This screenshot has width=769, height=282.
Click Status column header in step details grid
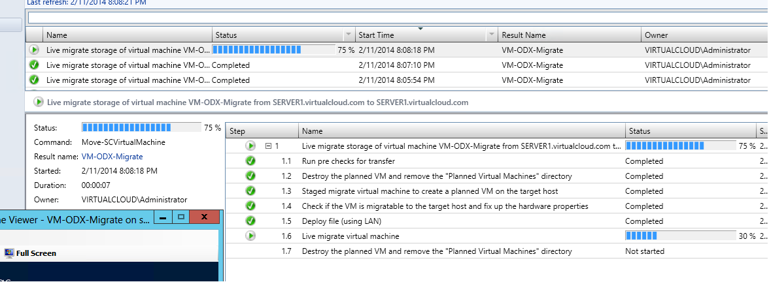[x=691, y=131]
